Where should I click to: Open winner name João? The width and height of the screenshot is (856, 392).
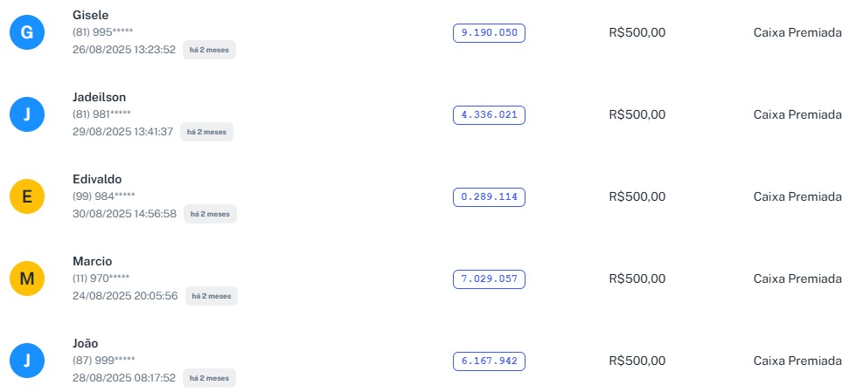pyautogui.click(x=86, y=343)
